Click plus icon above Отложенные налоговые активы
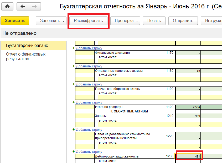 click(x=74, y=66)
